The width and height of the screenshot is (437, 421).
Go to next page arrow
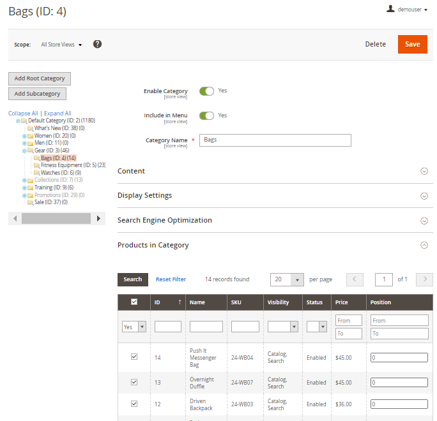(424, 279)
